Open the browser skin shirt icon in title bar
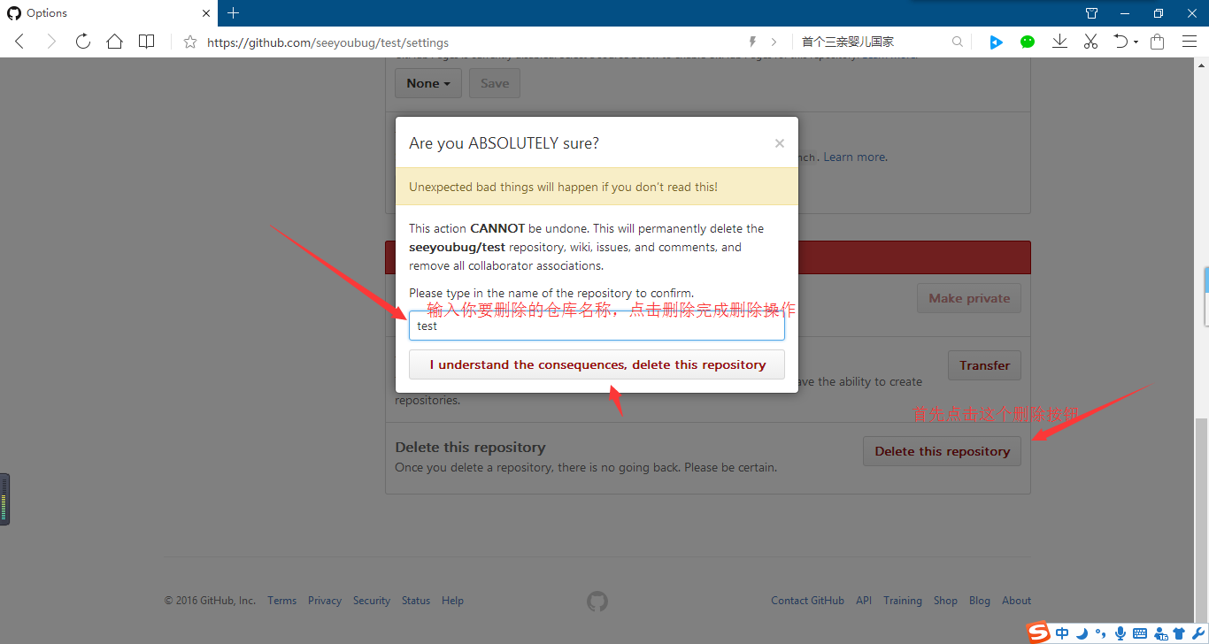 pos(1091,13)
